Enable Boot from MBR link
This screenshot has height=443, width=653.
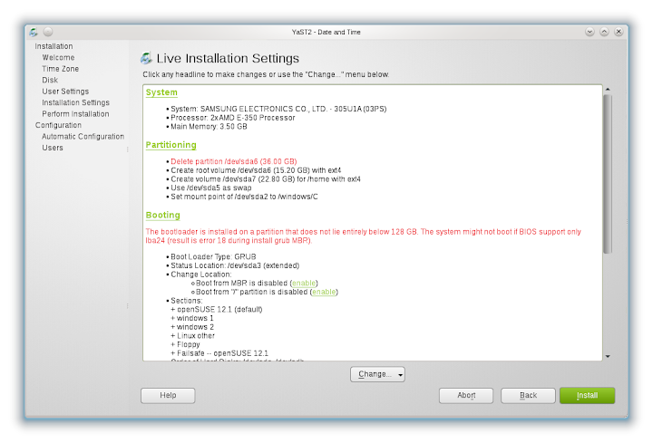tap(304, 284)
